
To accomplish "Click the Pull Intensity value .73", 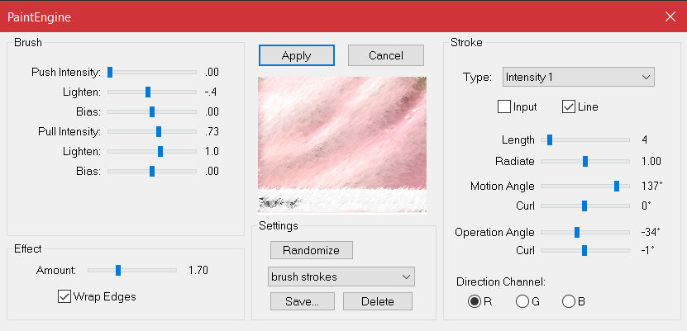I will [212, 131].
